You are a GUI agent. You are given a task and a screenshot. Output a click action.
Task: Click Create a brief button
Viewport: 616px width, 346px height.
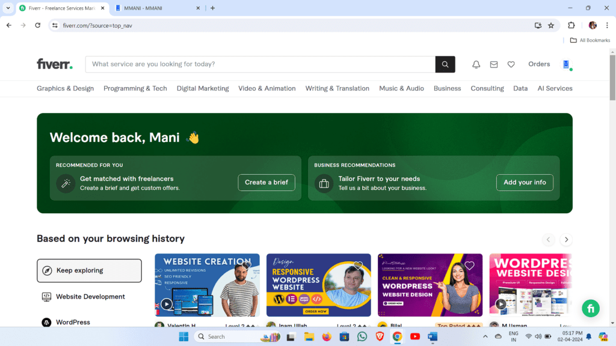coord(266,183)
